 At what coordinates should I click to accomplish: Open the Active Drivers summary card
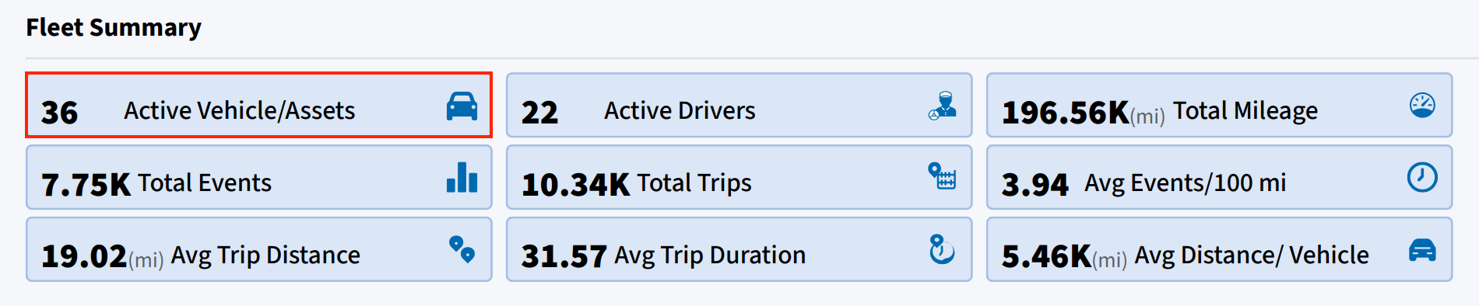(x=739, y=106)
